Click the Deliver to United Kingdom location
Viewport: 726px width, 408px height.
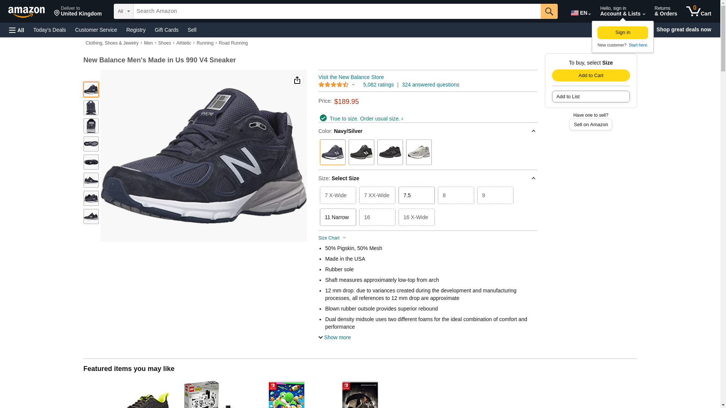78,11
